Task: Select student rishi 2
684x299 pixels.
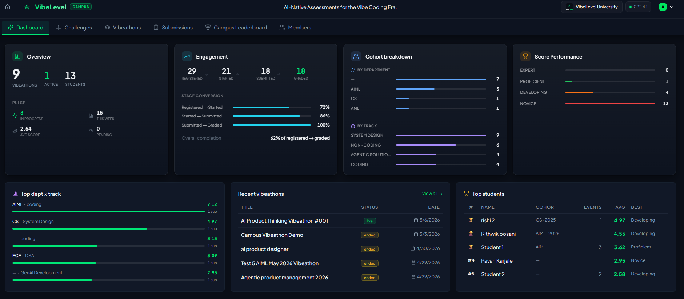Action: 488,220
